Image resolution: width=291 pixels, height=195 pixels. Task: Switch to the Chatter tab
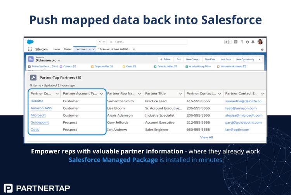pyautogui.click(x=68, y=49)
